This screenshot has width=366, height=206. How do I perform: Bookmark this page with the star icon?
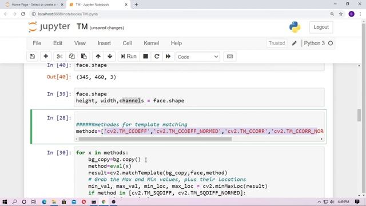(341, 14)
